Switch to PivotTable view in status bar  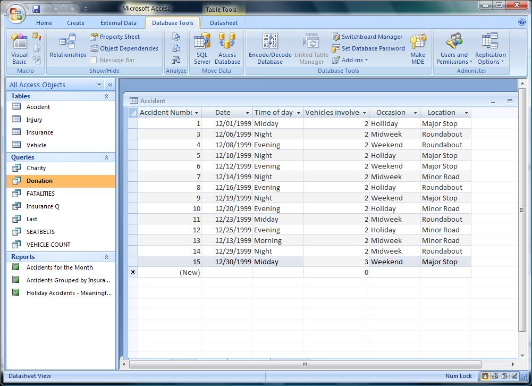[495, 376]
